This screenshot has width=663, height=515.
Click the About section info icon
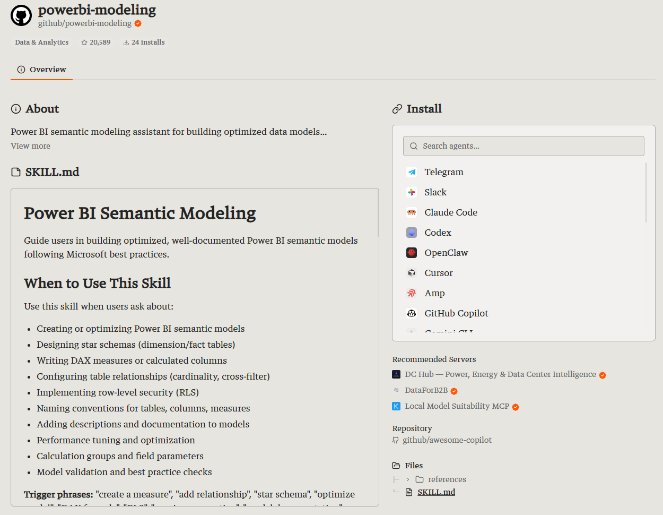click(x=16, y=109)
